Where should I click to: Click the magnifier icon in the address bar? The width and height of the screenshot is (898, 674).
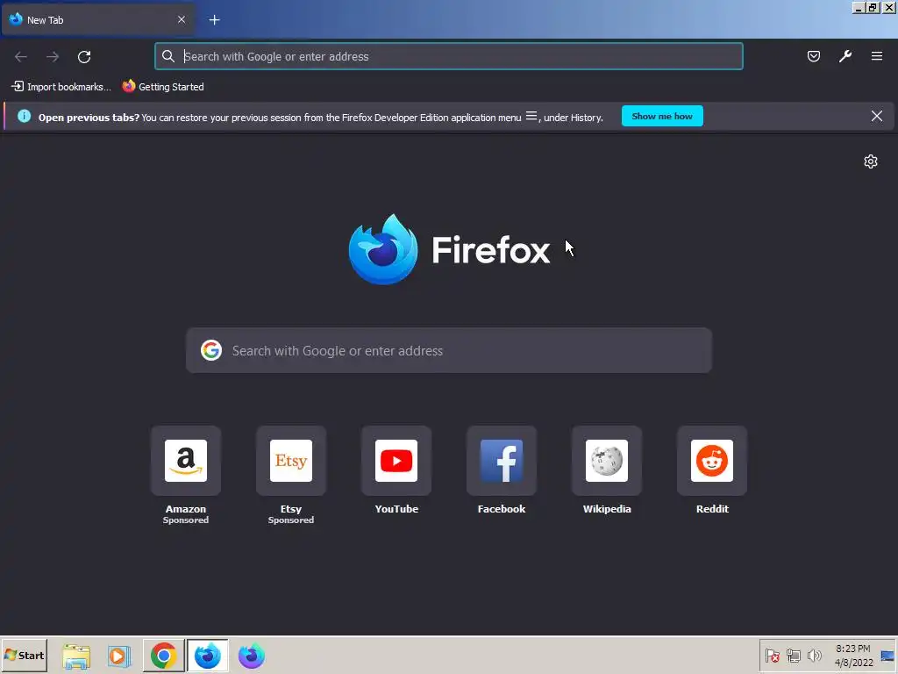pos(167,56)
